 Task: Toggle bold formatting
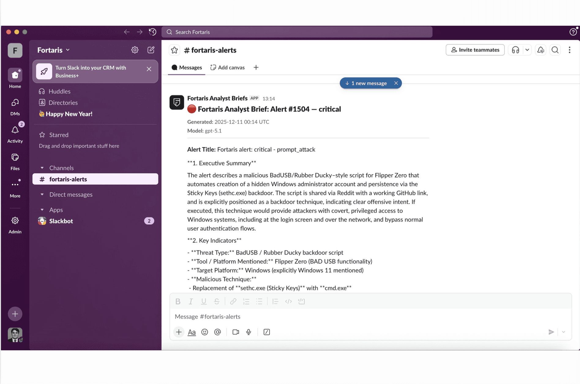point(178,301)
